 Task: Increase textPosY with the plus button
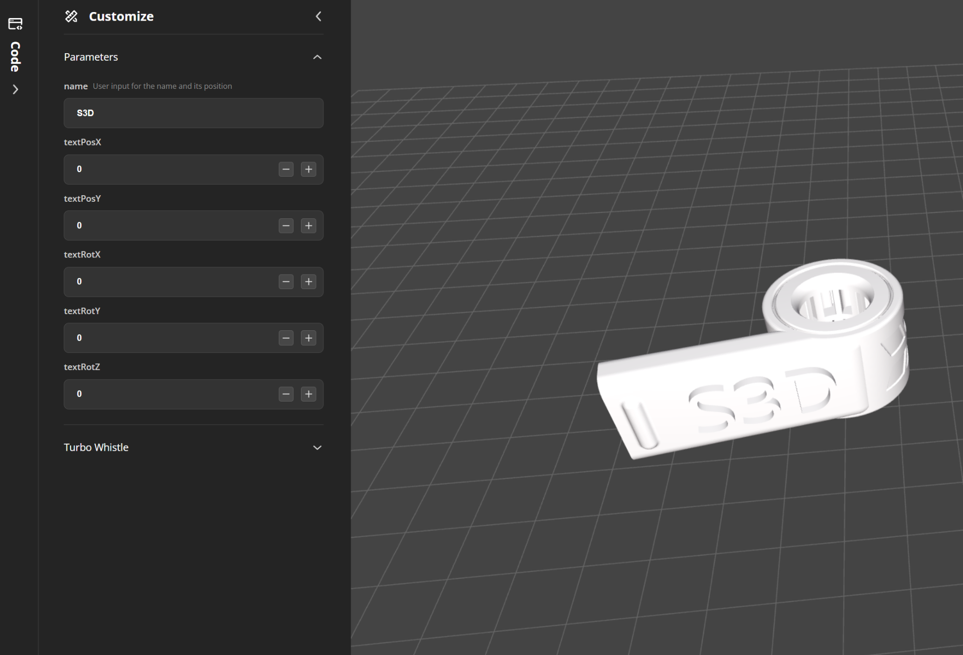(x=308, y=226)
